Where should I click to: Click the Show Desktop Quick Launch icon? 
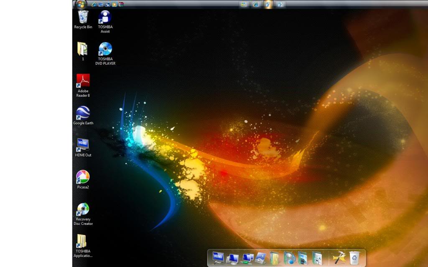[x=101, y=4]
